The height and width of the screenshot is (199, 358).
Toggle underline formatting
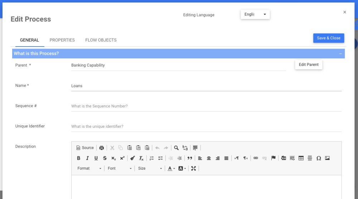point(96,158)
